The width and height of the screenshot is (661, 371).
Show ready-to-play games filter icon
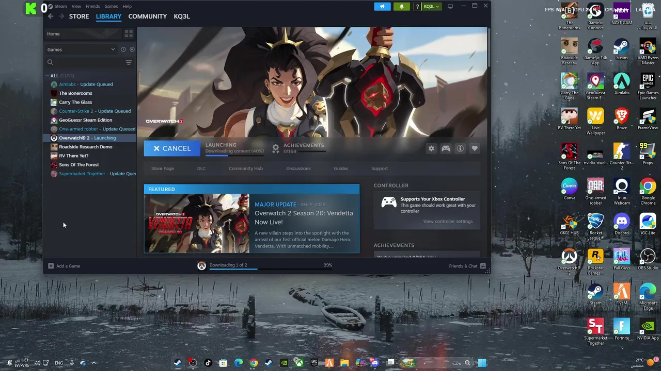[x=132, y=49]
